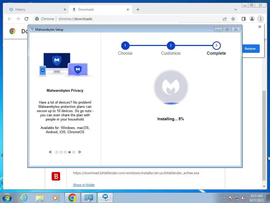Share this page icon in address bar
The image size is (270, 203).
[x=225, y=19]
